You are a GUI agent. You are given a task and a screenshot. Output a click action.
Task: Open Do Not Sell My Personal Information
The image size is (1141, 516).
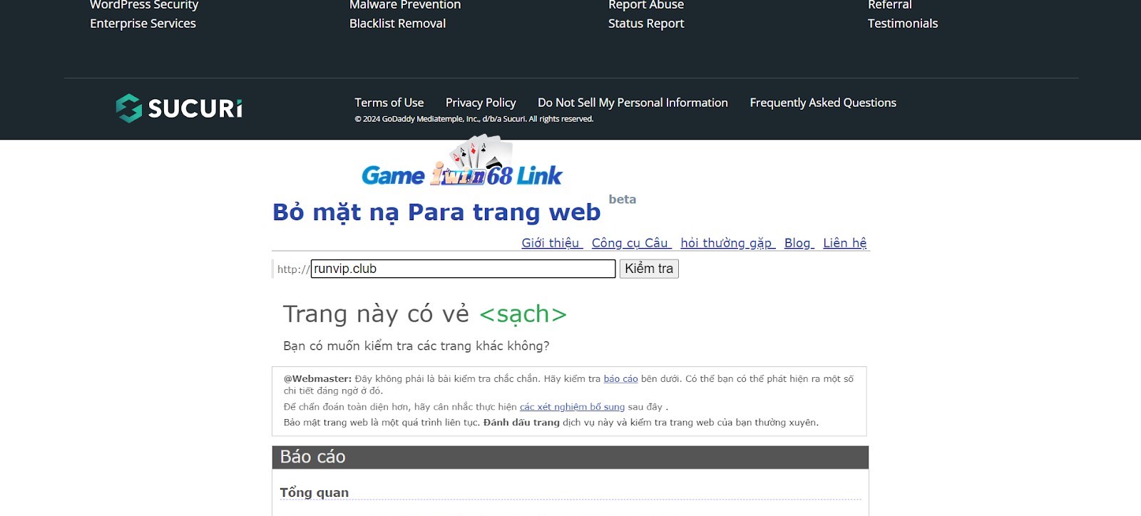pos(633,103)
